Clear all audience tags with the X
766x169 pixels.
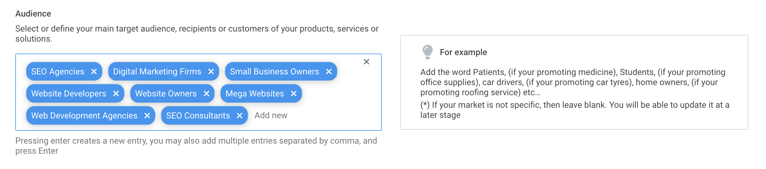(x=366, y=62)
